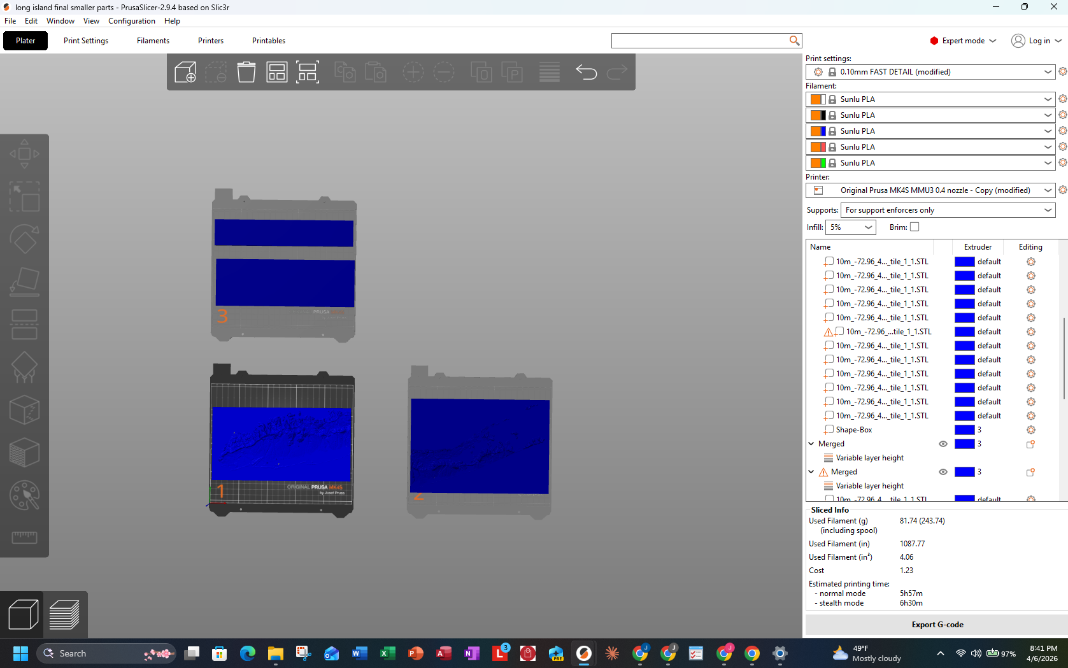Switch to 3D editor view cube
The image size is (1068, 668).
[23, 615]
